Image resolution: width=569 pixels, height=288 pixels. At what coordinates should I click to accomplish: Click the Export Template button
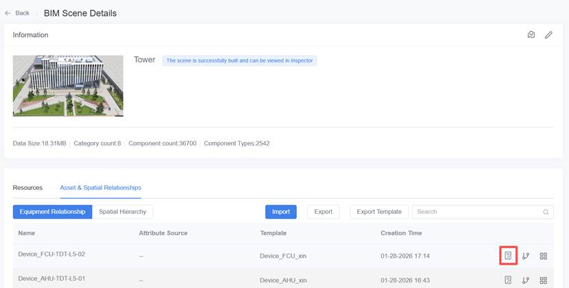(x=379, y=212)
